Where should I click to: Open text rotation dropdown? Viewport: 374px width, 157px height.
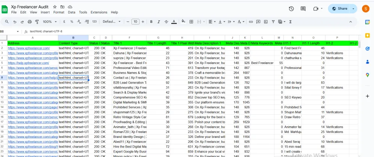[x=241, y=22]
